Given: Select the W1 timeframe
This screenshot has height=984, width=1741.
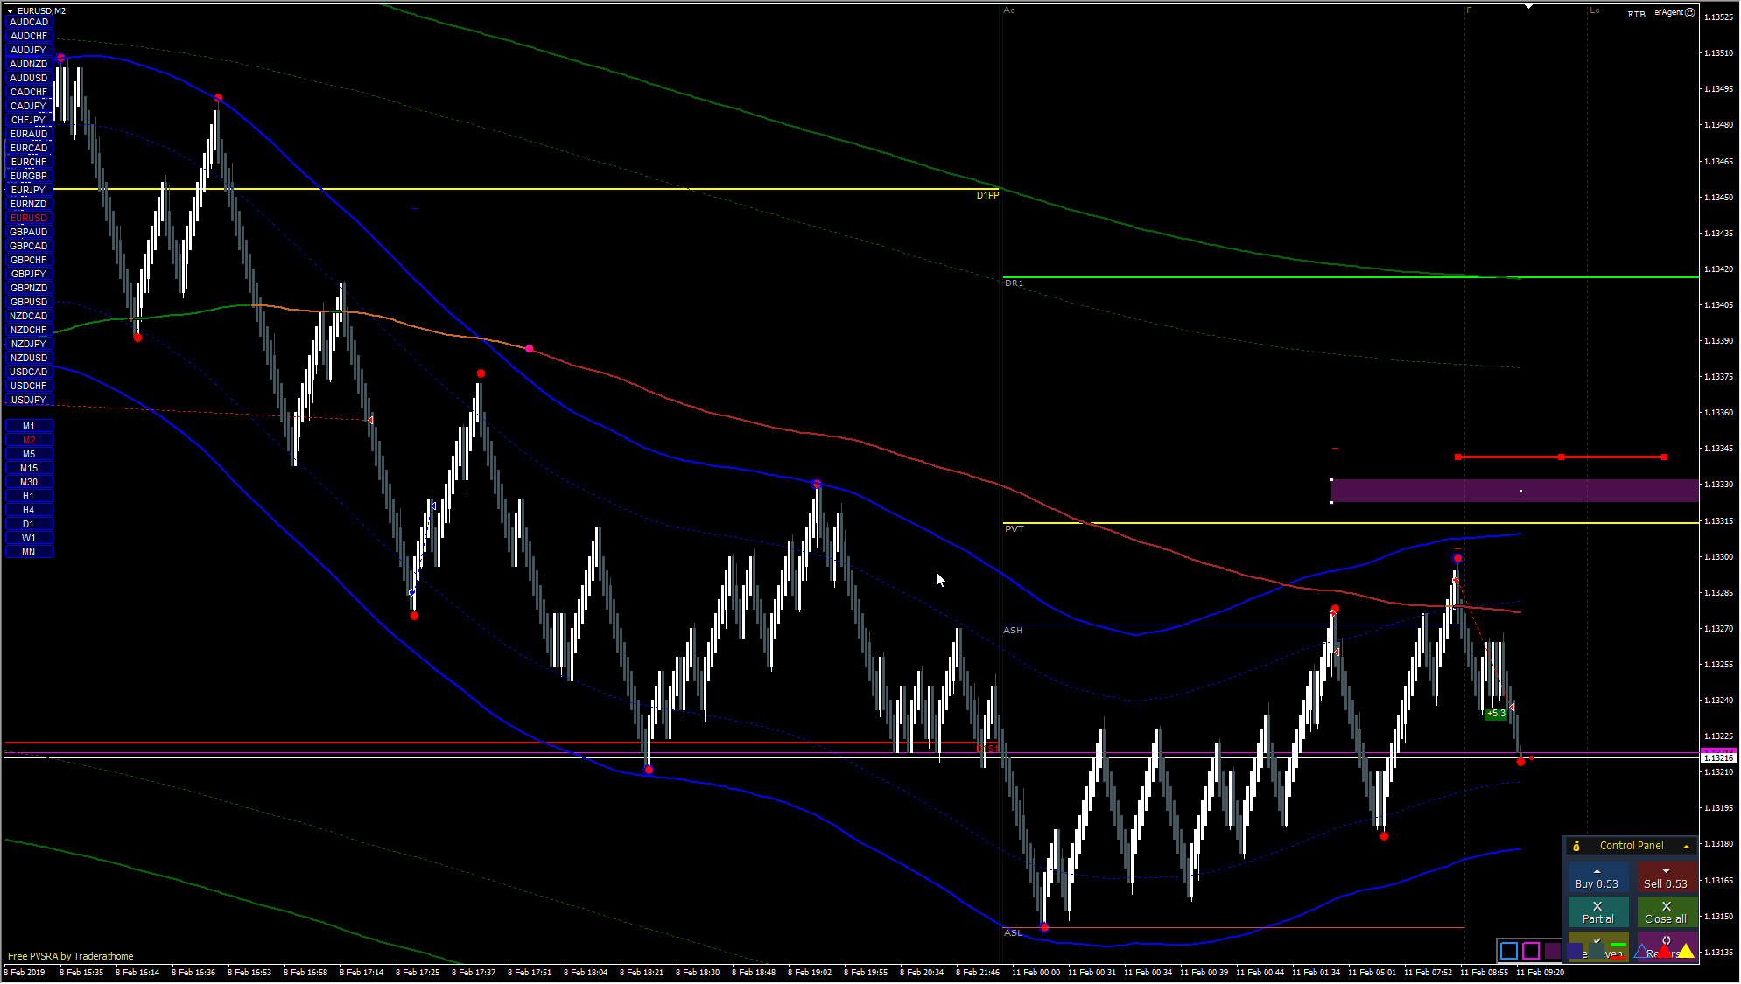Looking at the screenshot, I should 29,538.
